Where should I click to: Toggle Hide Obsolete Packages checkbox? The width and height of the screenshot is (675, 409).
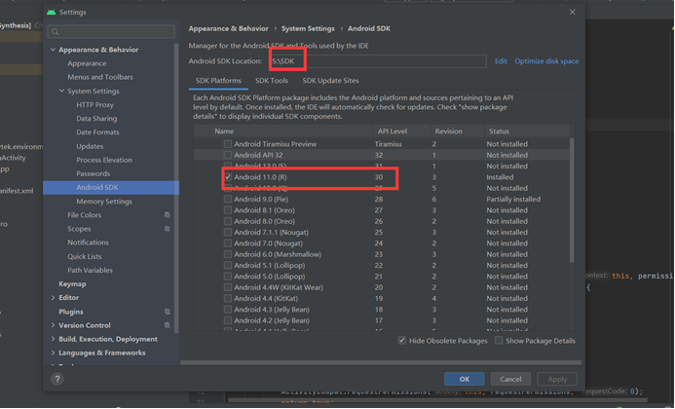(x=401, y=341)
